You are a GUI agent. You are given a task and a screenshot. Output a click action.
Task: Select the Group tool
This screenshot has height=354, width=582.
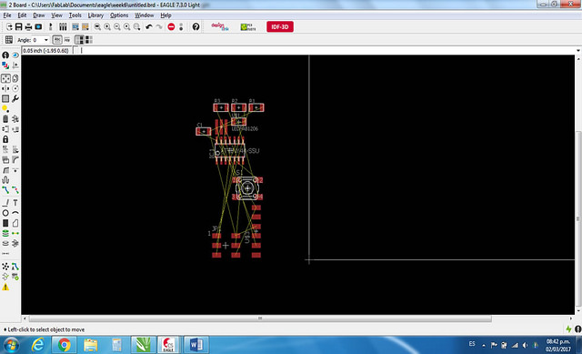pos(5,98)
